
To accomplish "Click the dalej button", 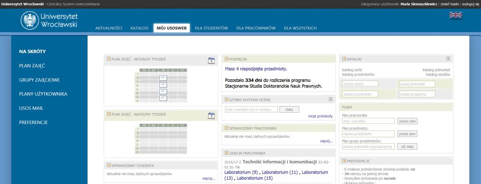I will click(x=289, y=109).
